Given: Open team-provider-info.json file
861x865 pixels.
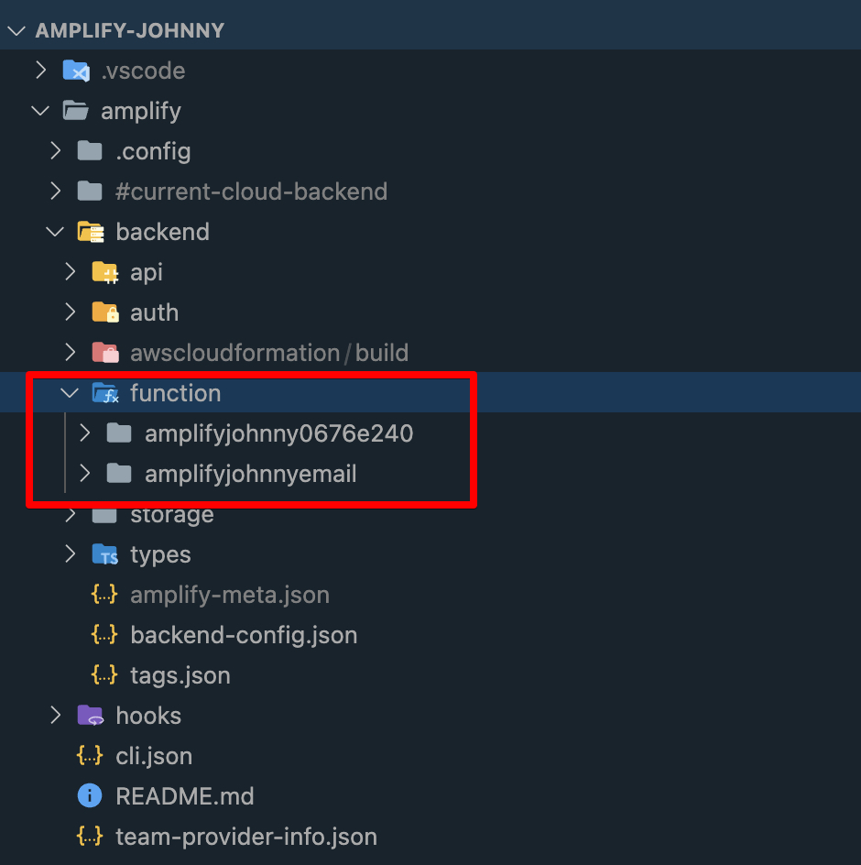Looking at the screenshot, I should point(245,837).
